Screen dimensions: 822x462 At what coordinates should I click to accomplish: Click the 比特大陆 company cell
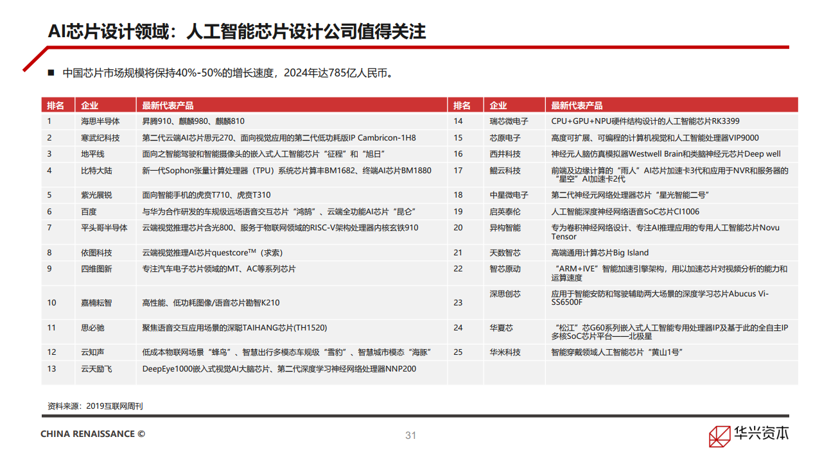click(96, 171)
